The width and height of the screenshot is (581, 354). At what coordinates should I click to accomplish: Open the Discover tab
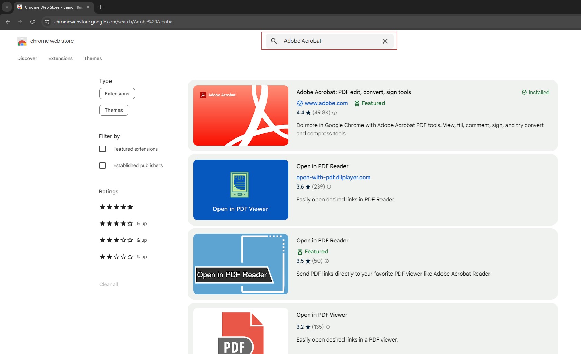click(27, 58)
